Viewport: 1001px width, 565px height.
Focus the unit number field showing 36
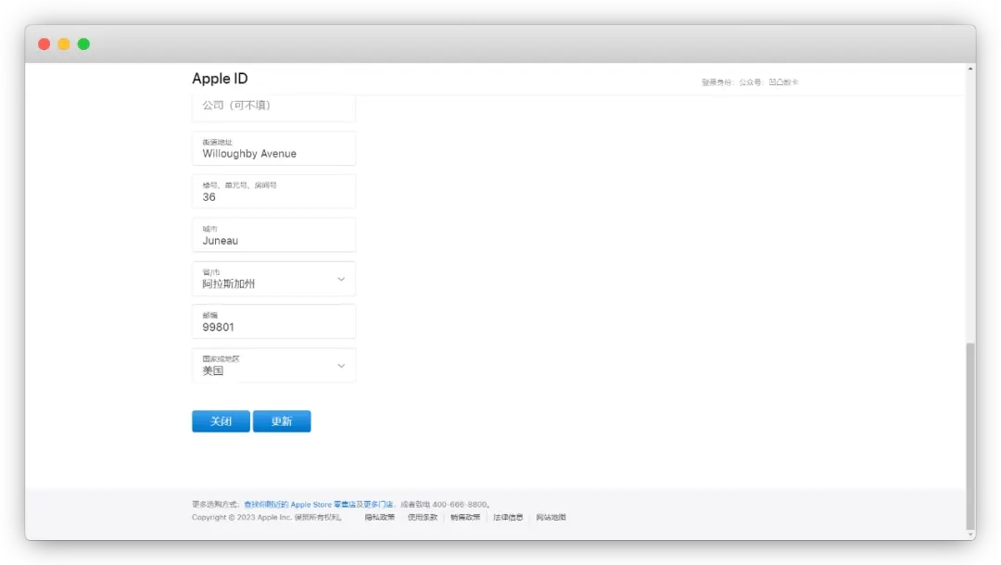point(273,192)
